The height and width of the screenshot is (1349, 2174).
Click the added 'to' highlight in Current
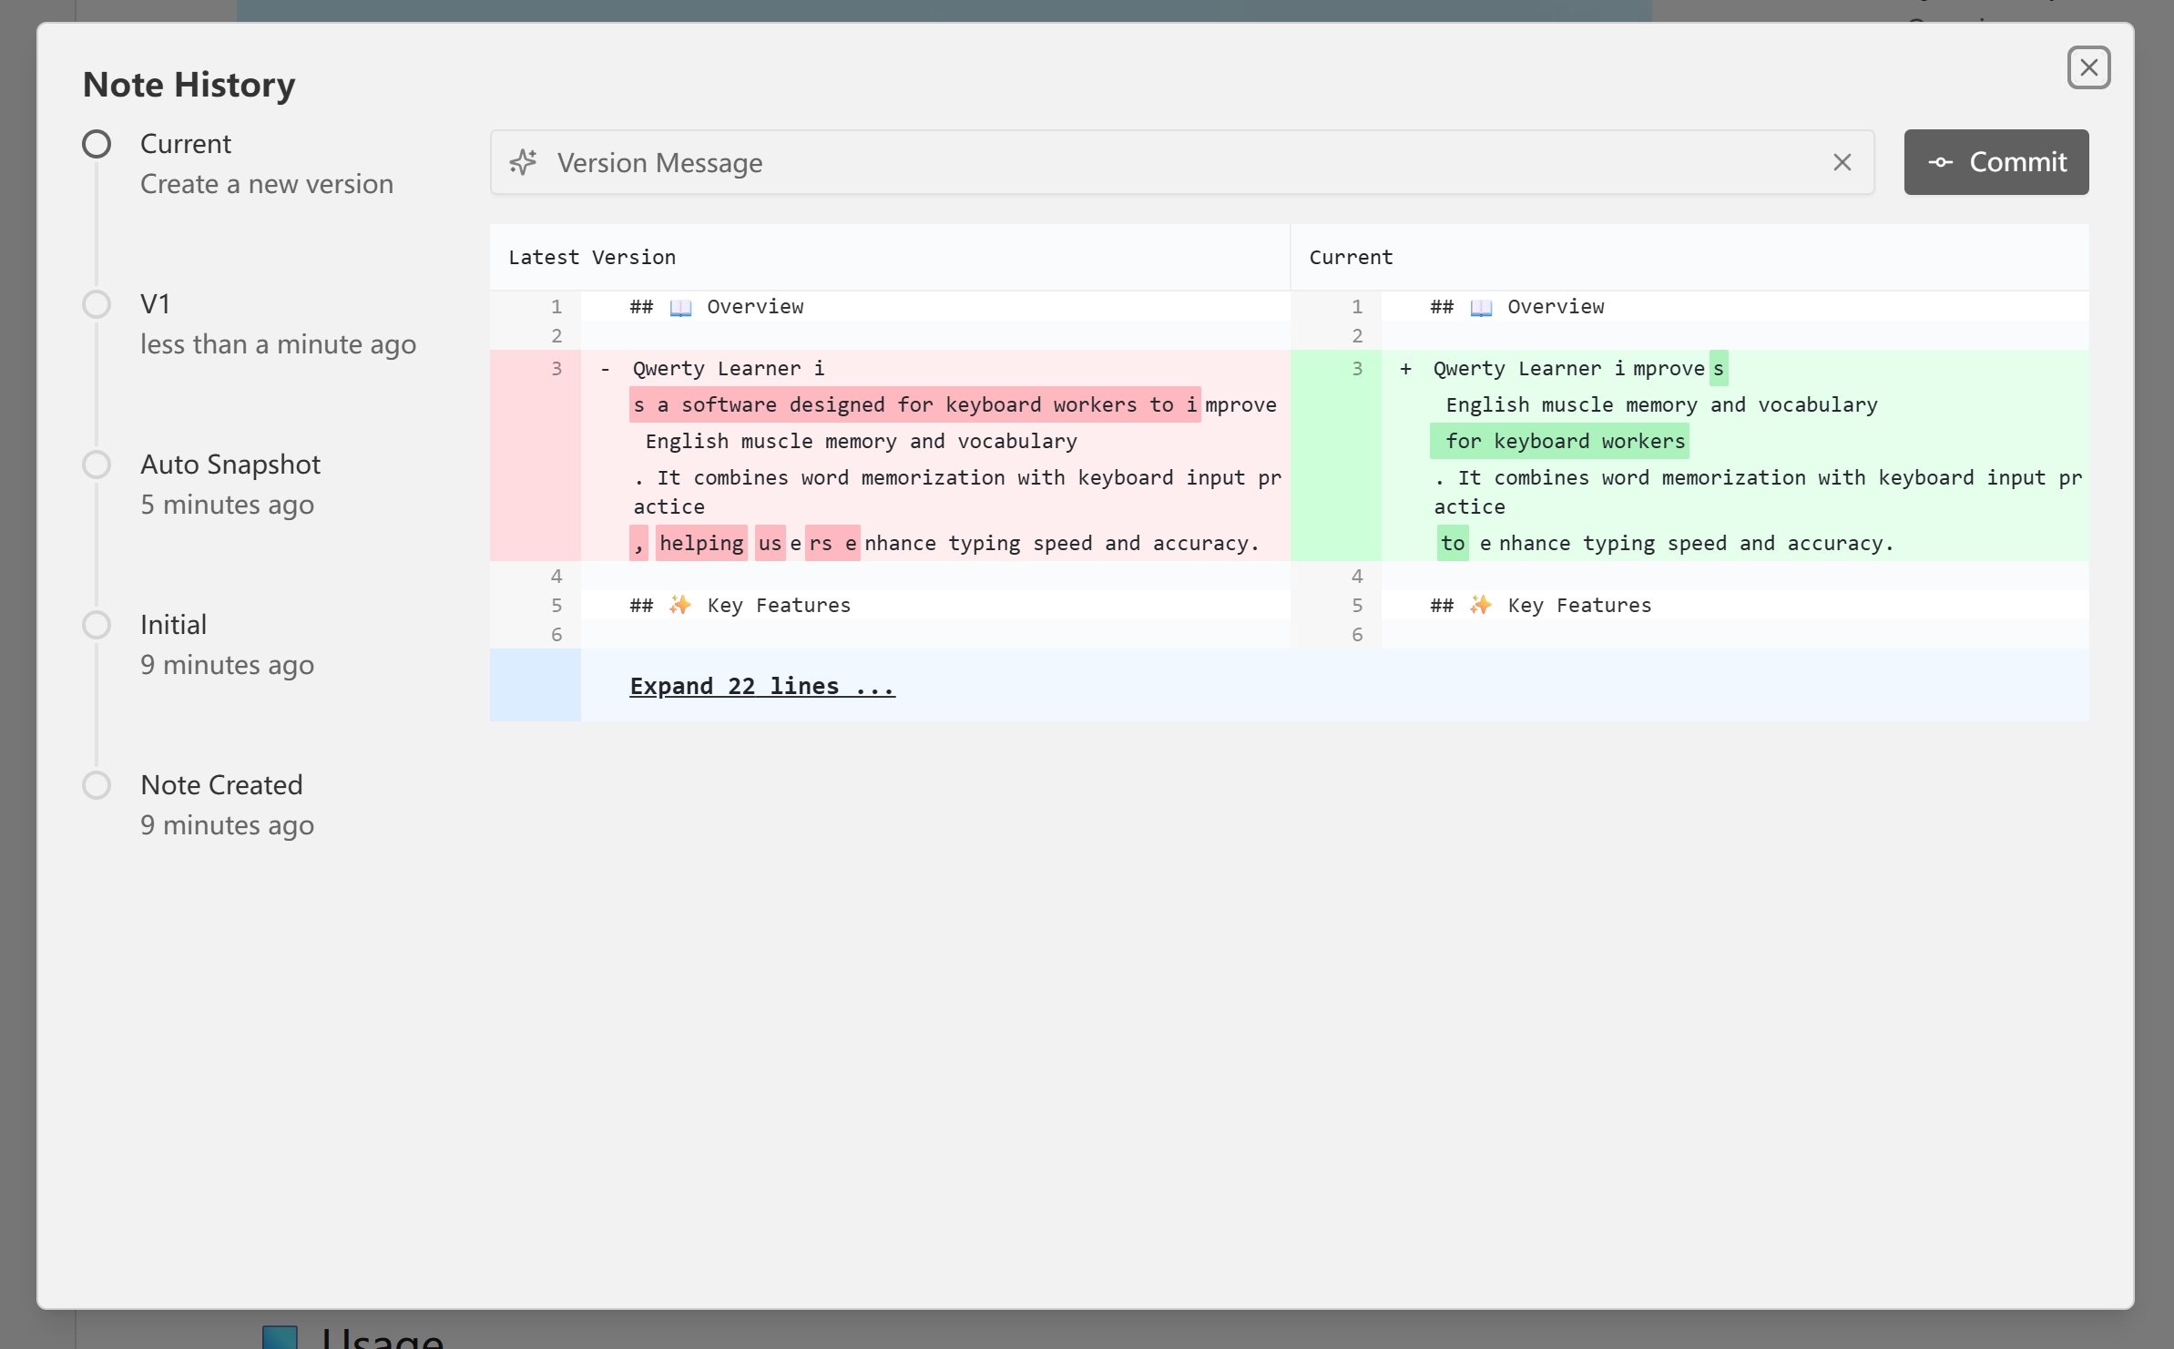tap(1453, 543)
